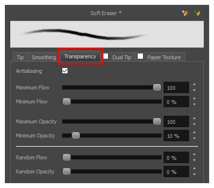
Task: Click the Minimum Opacity slider handle
Action: 76,136
